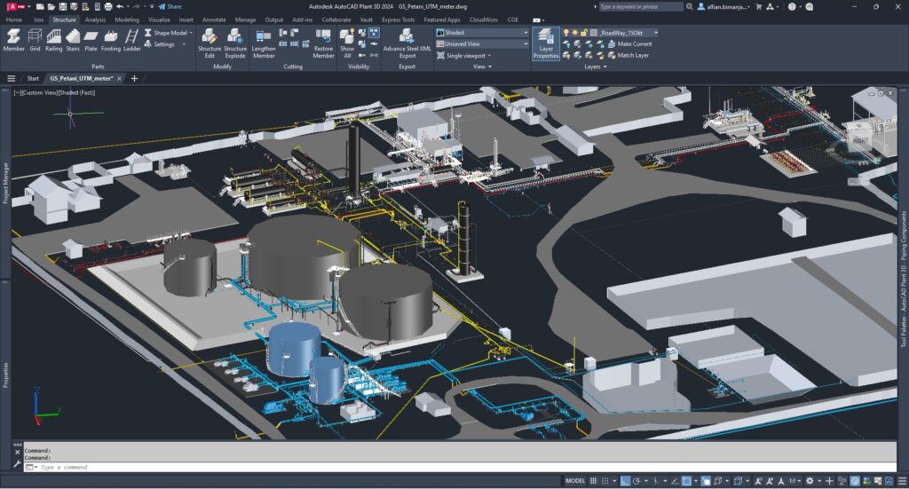
Task: Open the Start file tab
Action: (x=33, y=78)
